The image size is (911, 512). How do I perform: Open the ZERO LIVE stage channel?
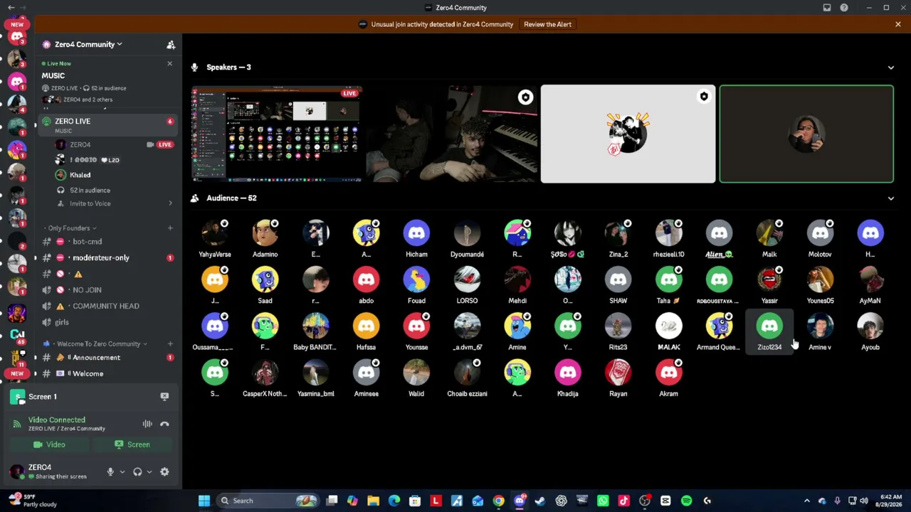pyautogui.click(x=107, y=124)
